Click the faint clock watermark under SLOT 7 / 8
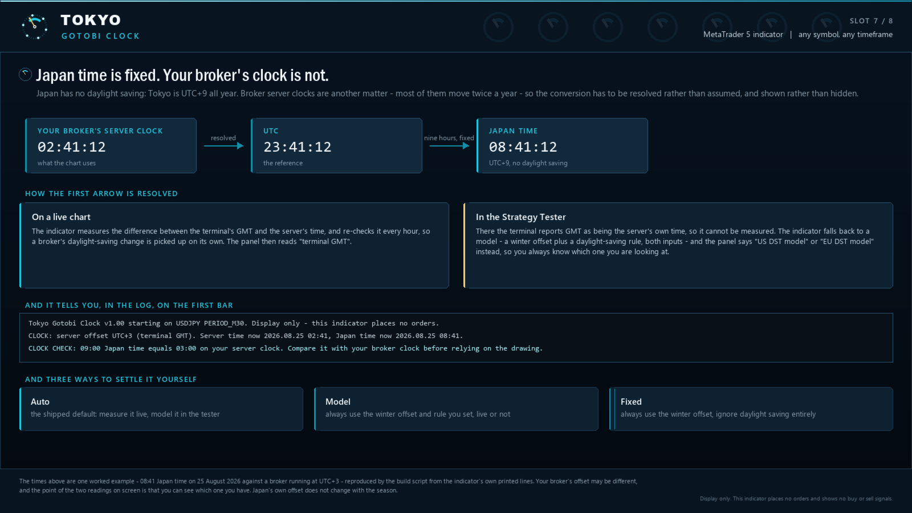The height and width of the screenshot is (513, 912). pyautogui.click(x=826, y=27)
